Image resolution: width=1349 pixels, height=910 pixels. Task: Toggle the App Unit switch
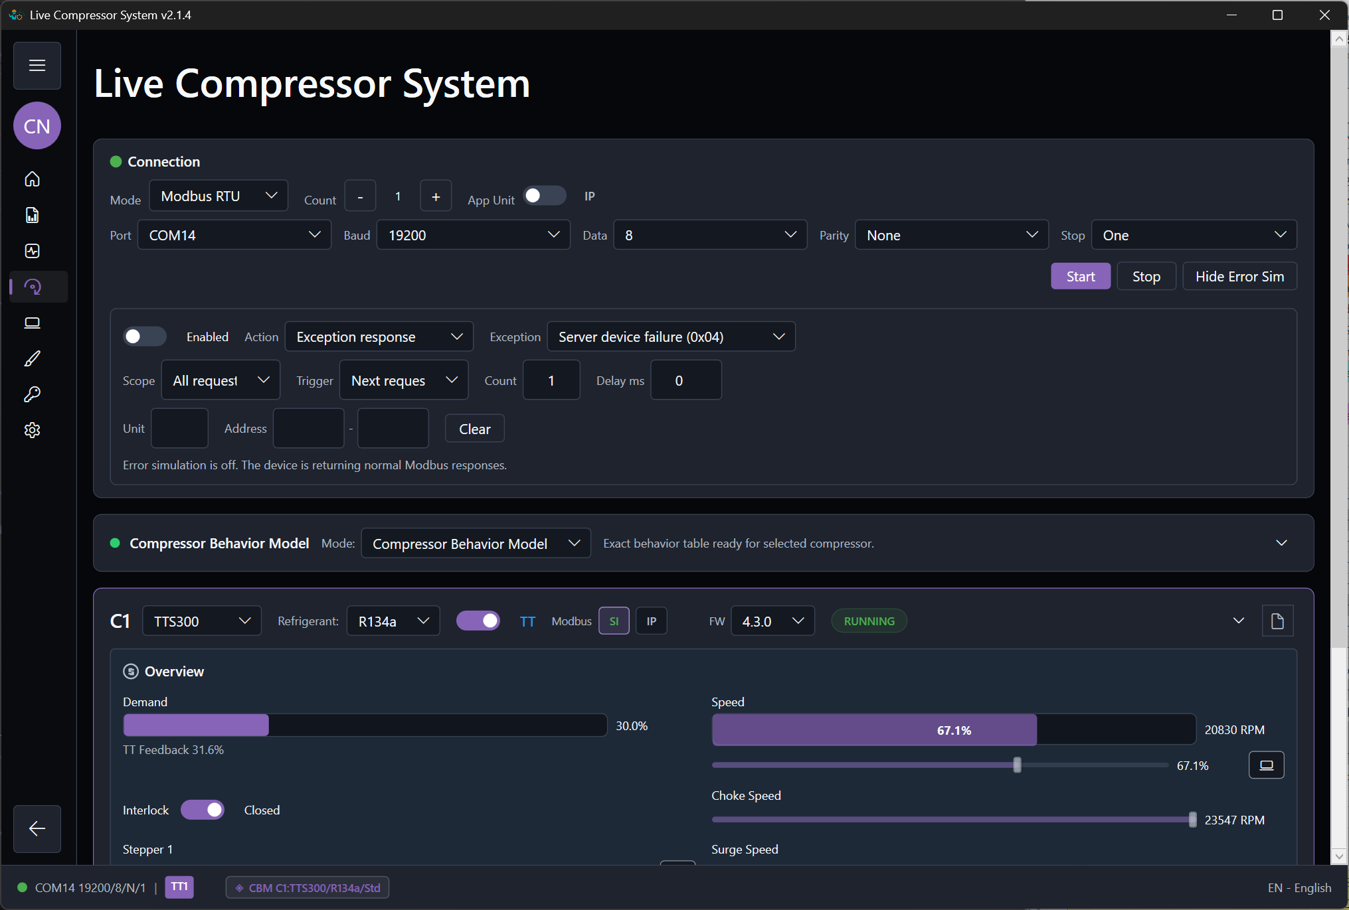[x=545, y=196]
